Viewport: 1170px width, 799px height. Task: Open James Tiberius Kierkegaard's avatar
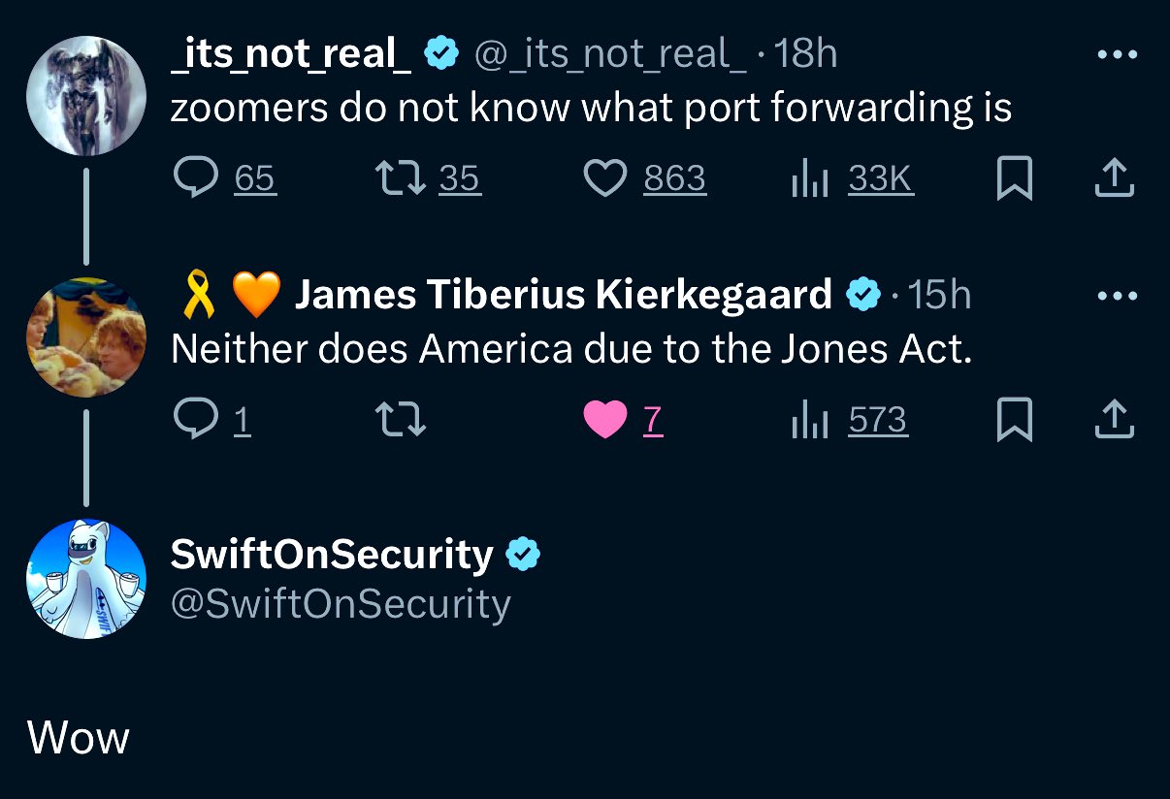point(85,336)
